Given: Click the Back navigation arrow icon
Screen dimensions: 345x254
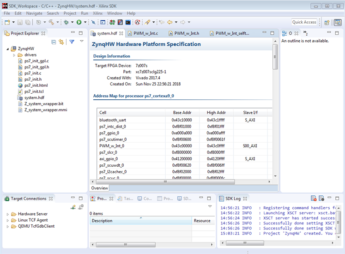Looking at the screenshot, I should (x=169, y=22).
